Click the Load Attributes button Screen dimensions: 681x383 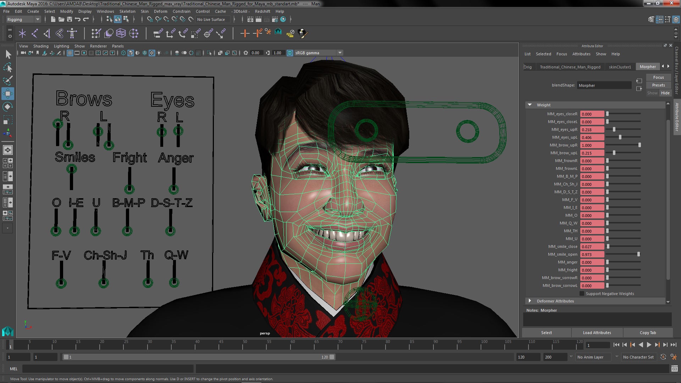pyautogui.click(x=597, y=333)
